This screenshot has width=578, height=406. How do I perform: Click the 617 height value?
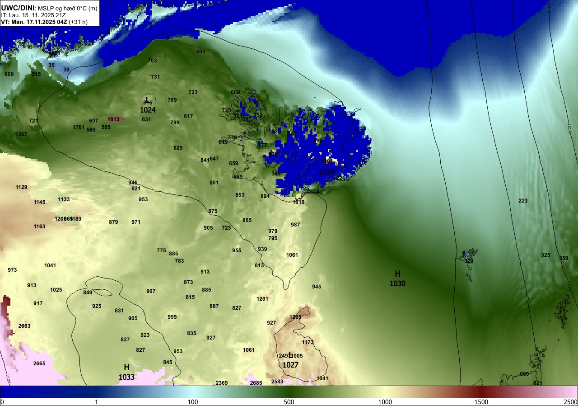[188, 116]
